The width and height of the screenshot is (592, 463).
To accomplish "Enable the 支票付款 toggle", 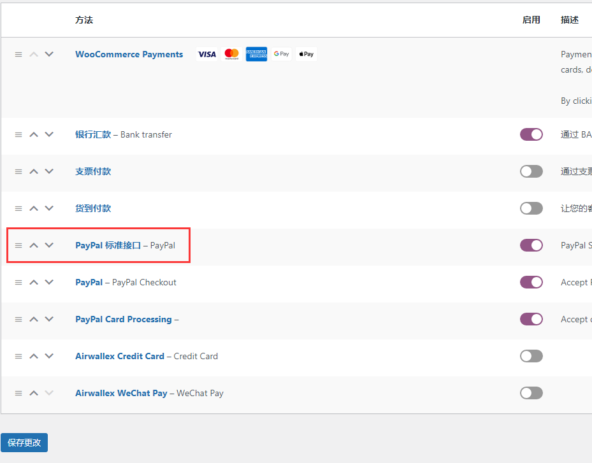I will coord(531,171).
